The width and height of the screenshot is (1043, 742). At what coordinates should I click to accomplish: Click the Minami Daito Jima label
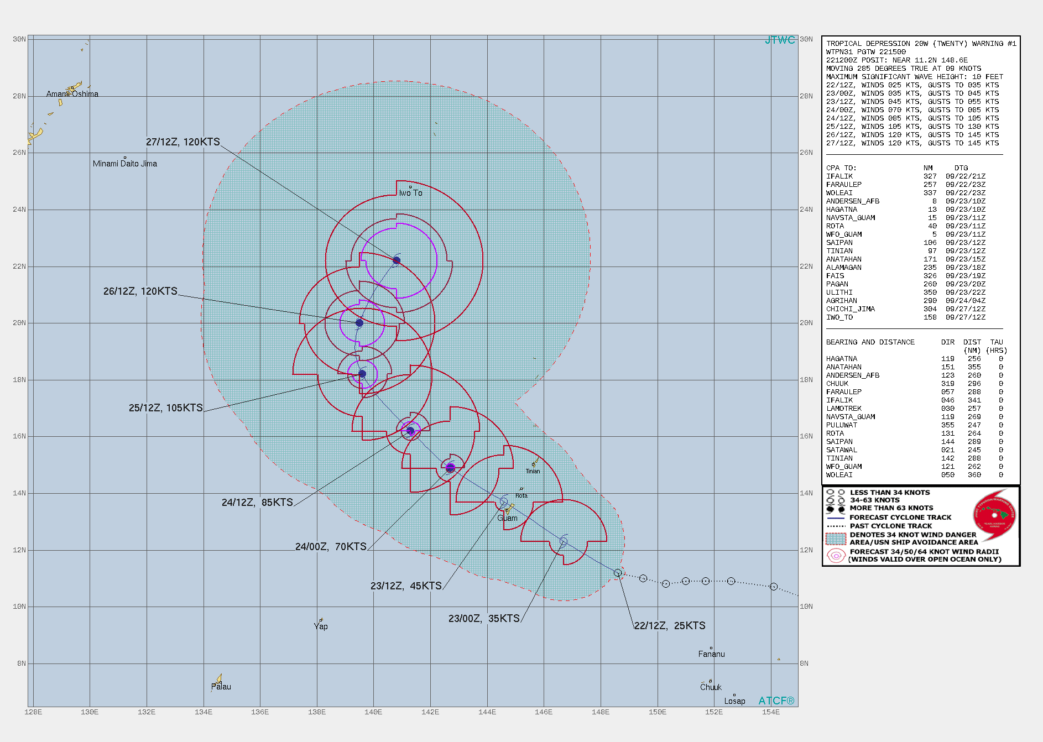click(x=125, y=164)
